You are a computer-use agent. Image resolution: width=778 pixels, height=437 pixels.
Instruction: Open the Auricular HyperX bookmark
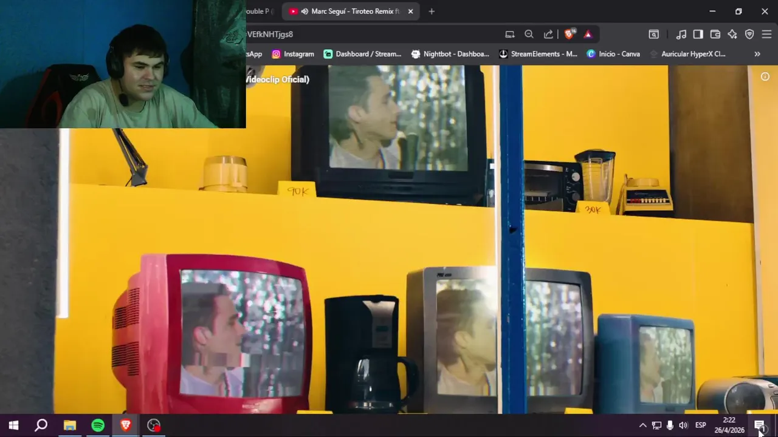[687, 54]
